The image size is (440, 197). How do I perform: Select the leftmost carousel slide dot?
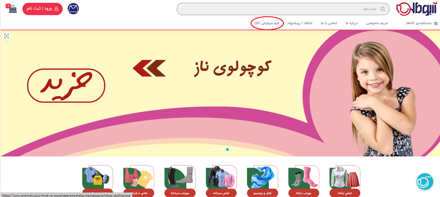pos(215,149)
